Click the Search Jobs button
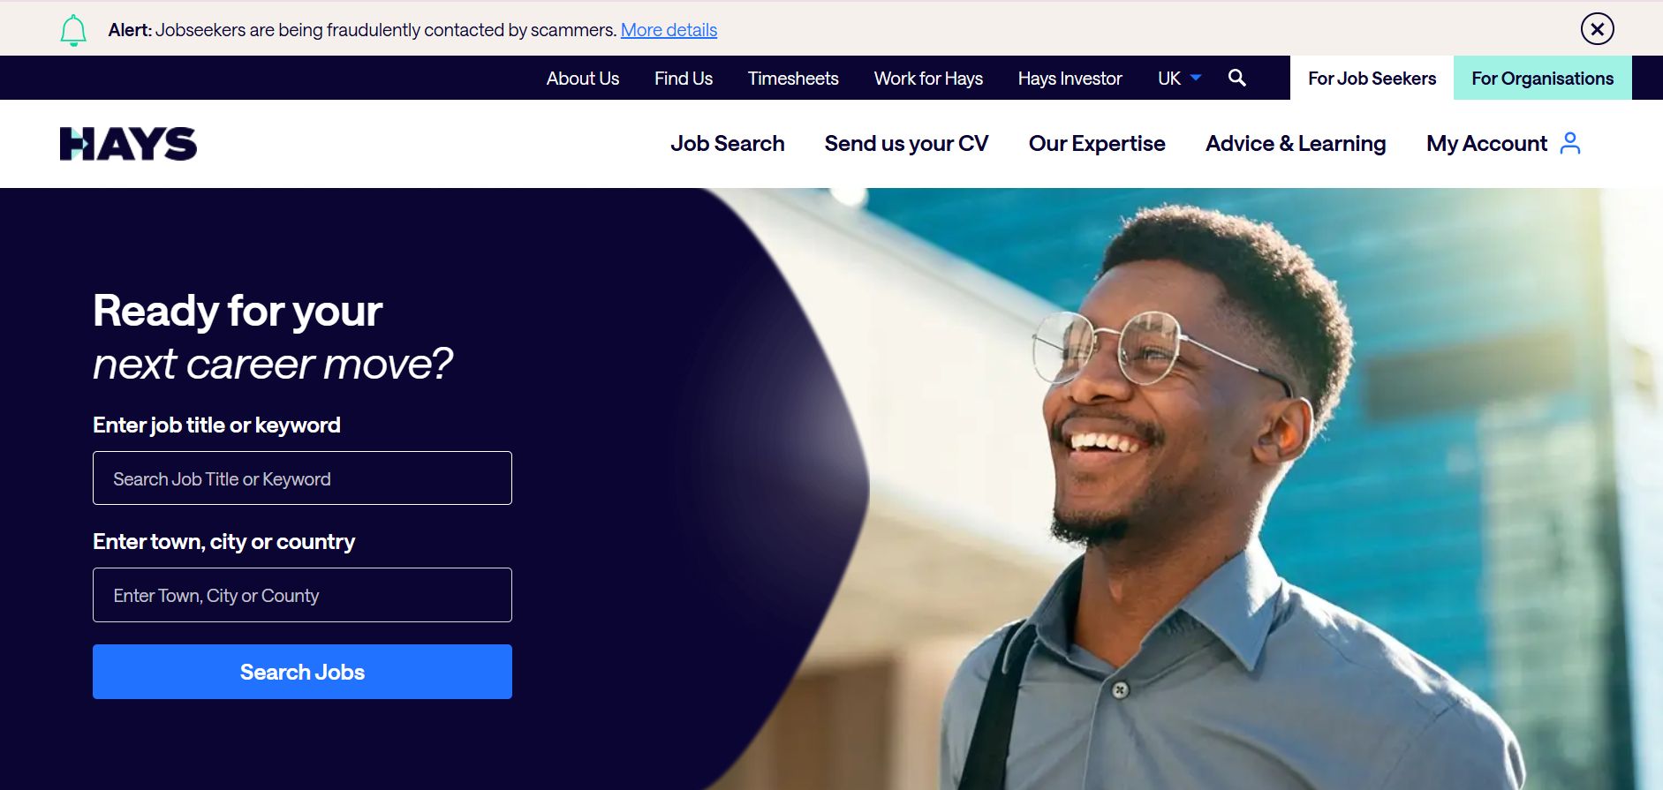The image size is (1663, 790). click(x=302, y=672)
